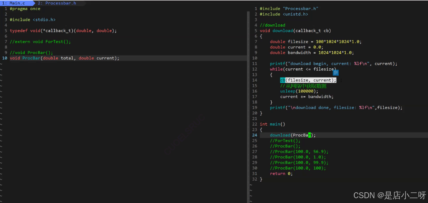Click the //ProcBar(); comment on line 26

(285, 146)
